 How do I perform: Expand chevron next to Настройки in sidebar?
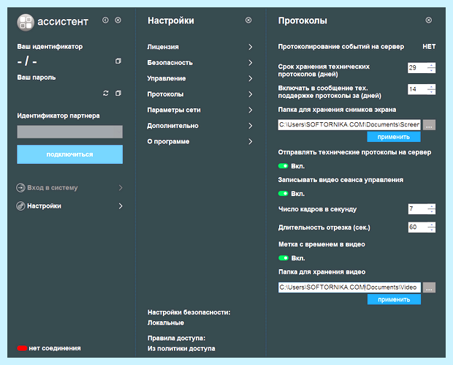pos(121,206)
